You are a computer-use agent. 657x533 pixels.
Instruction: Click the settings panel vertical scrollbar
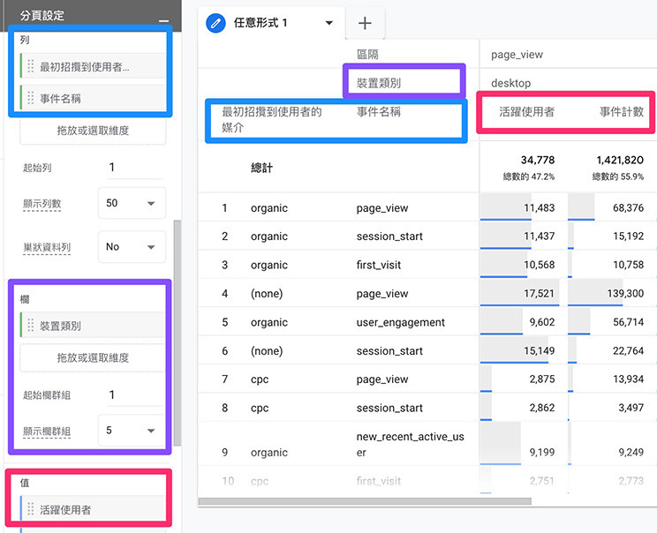coord(177,333)
